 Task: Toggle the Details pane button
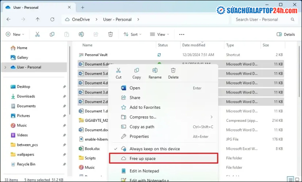285,34
